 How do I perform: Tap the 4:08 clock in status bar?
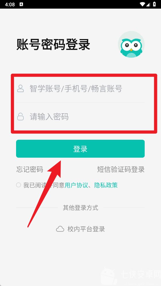[x=10, y=4]
